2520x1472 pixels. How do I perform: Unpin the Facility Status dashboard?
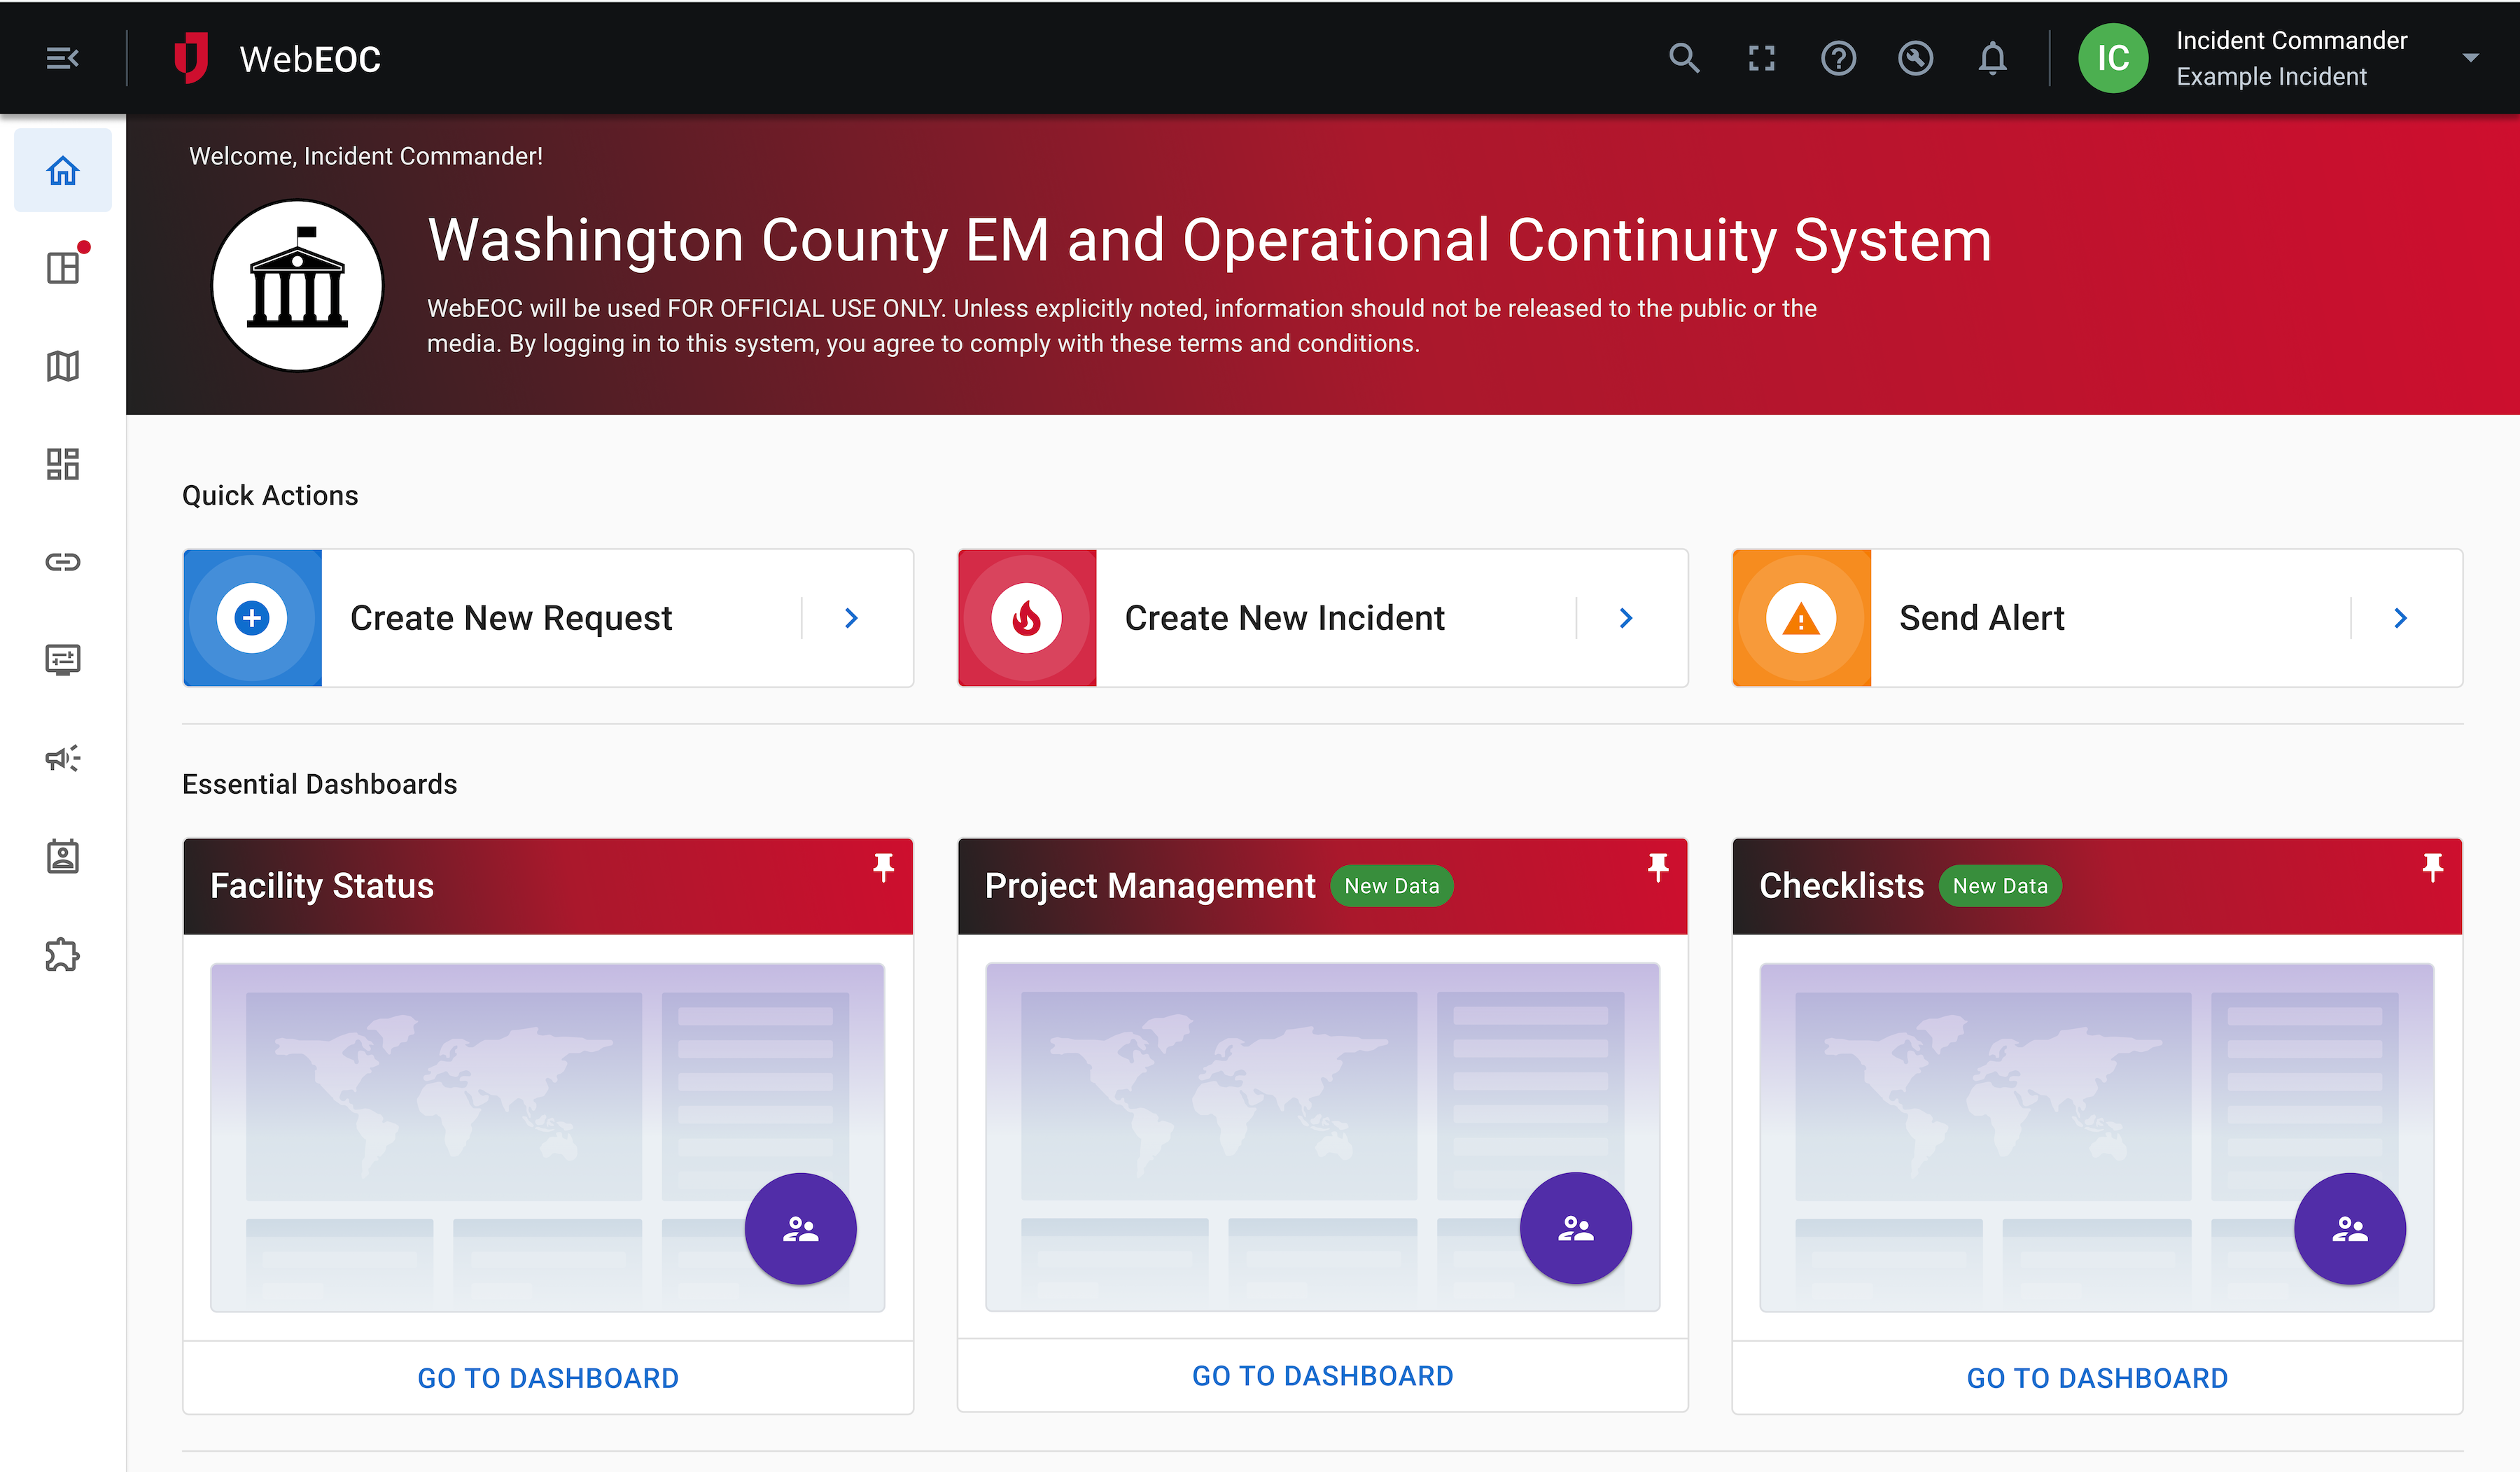click(x=883, y=866)
